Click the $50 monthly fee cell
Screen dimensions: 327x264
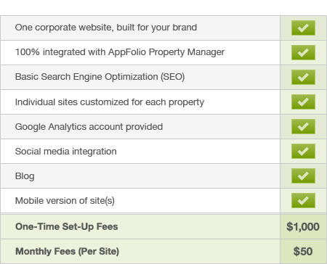tap(303, 252)
